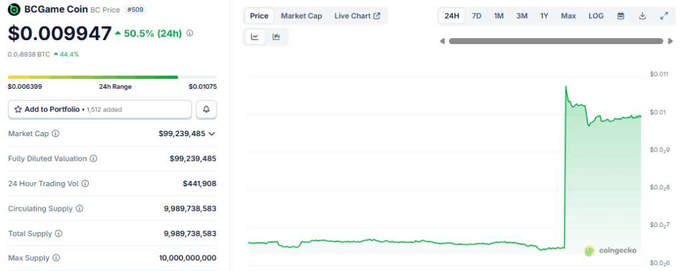Viewport: 683px width, 271px height.
Task: Expand the Market Cap chevron
Action: pyautogui.click(x=212, y=134)
